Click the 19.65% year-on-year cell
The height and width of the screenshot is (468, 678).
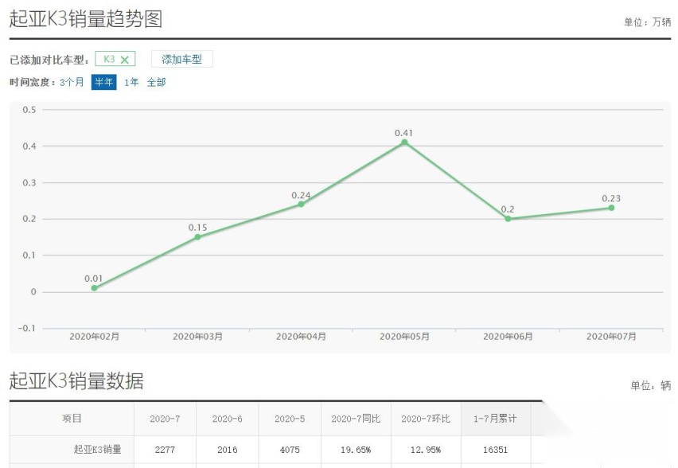356,450
